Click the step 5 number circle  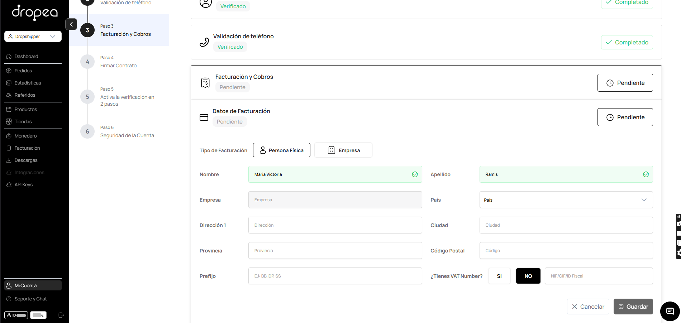(87, 97)
